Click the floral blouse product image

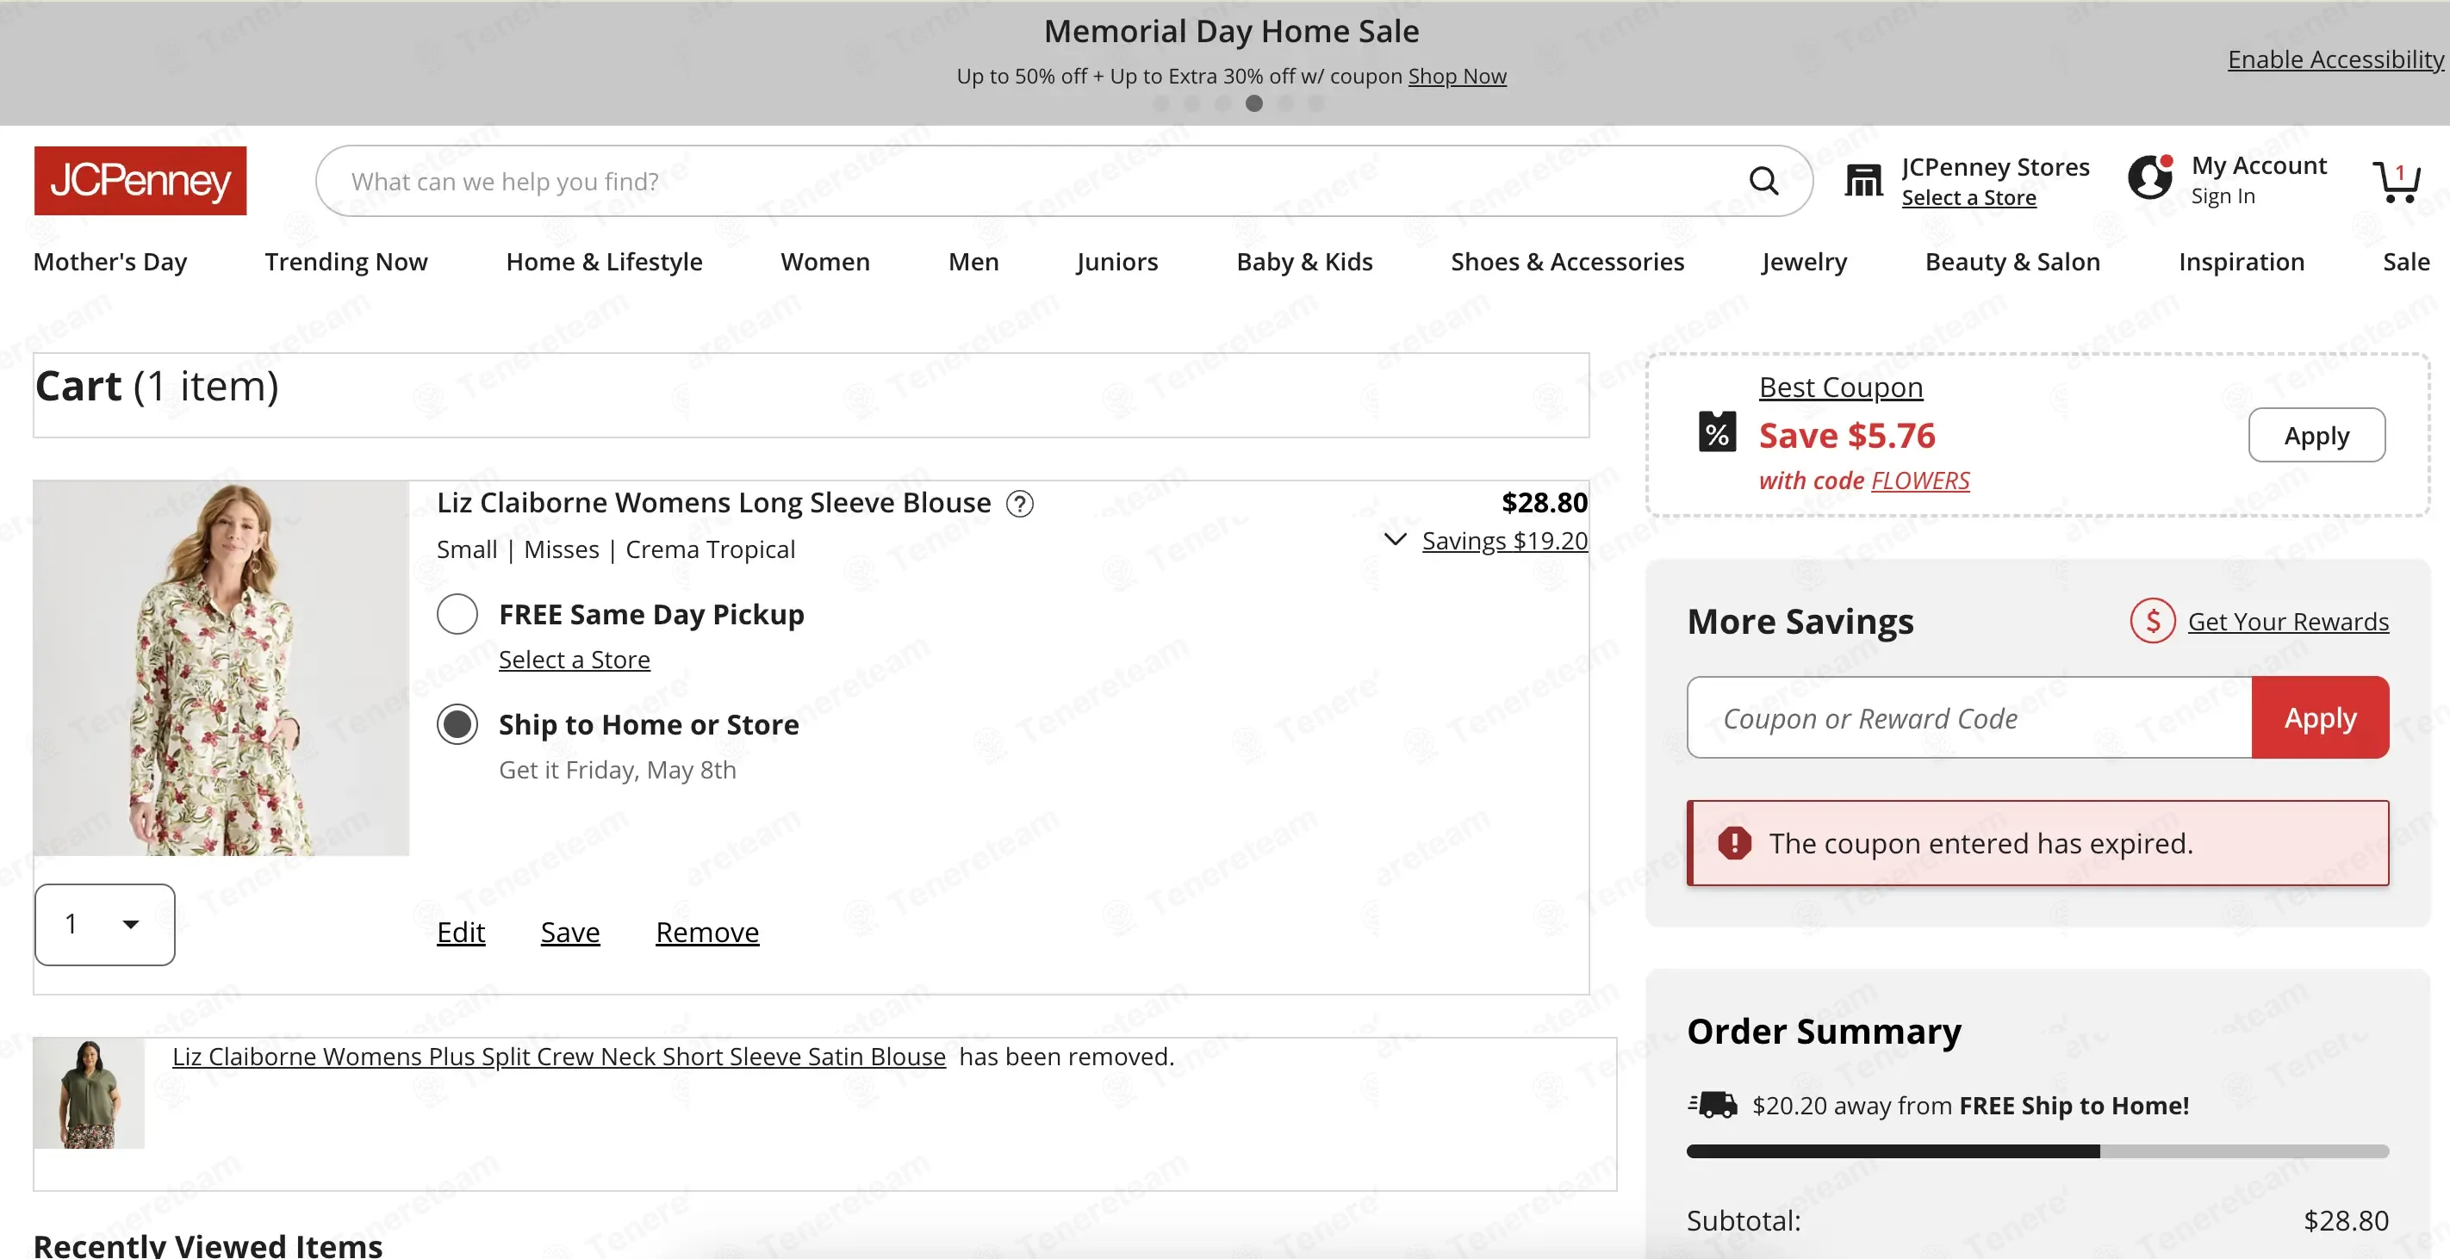click(x=221, y=667)
